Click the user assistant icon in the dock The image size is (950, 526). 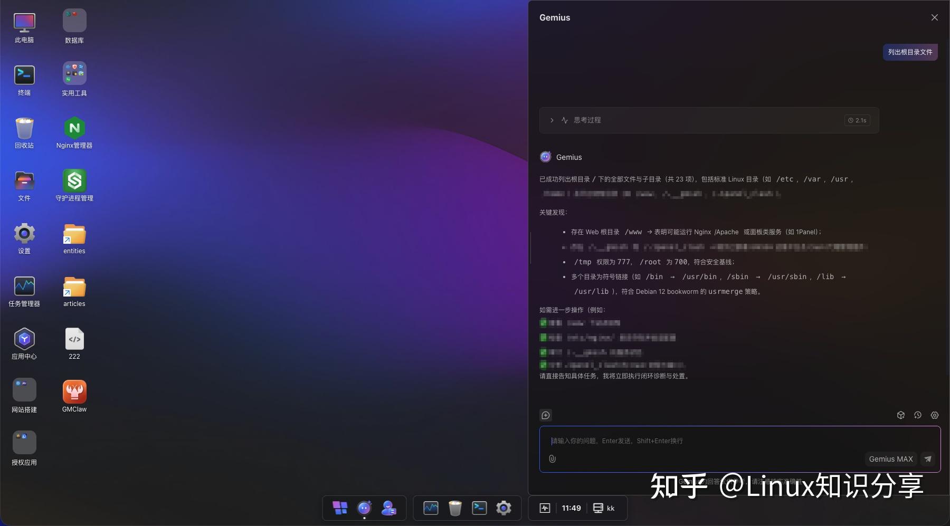389,508
